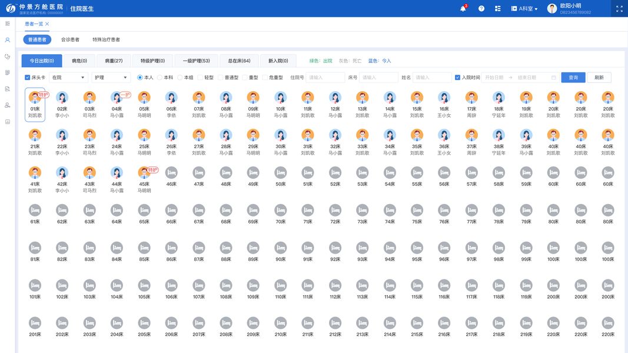Click the 刷新 refresh button
Viewport: 628px width, 353px height.
pyautogui.click(x=599, y=78)
